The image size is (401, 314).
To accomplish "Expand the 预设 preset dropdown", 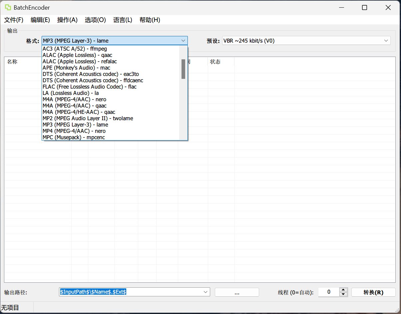I will pyautogui.click(x=386, y=41).
